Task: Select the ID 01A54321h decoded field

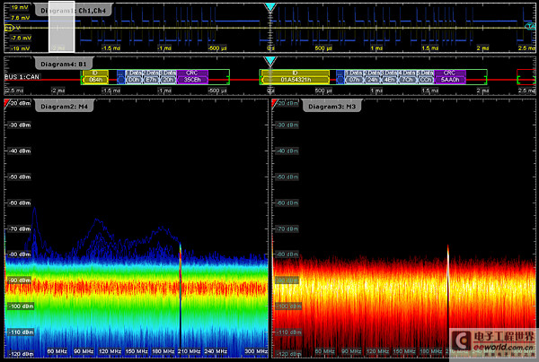Action: click(296, 77)
